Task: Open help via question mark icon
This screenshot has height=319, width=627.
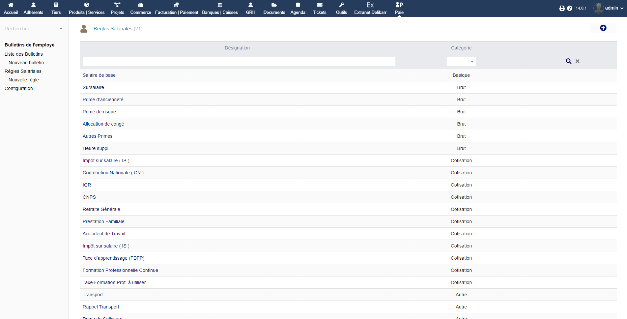Action: pos(570,8)
